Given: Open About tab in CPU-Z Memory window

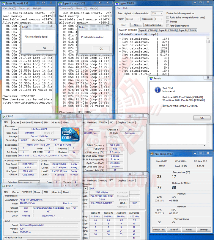Looking at the screenshot, I should coord(131,122).
